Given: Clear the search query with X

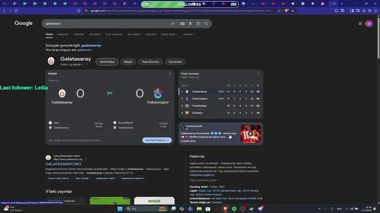Looking at the screenshot, I should 173,24.
